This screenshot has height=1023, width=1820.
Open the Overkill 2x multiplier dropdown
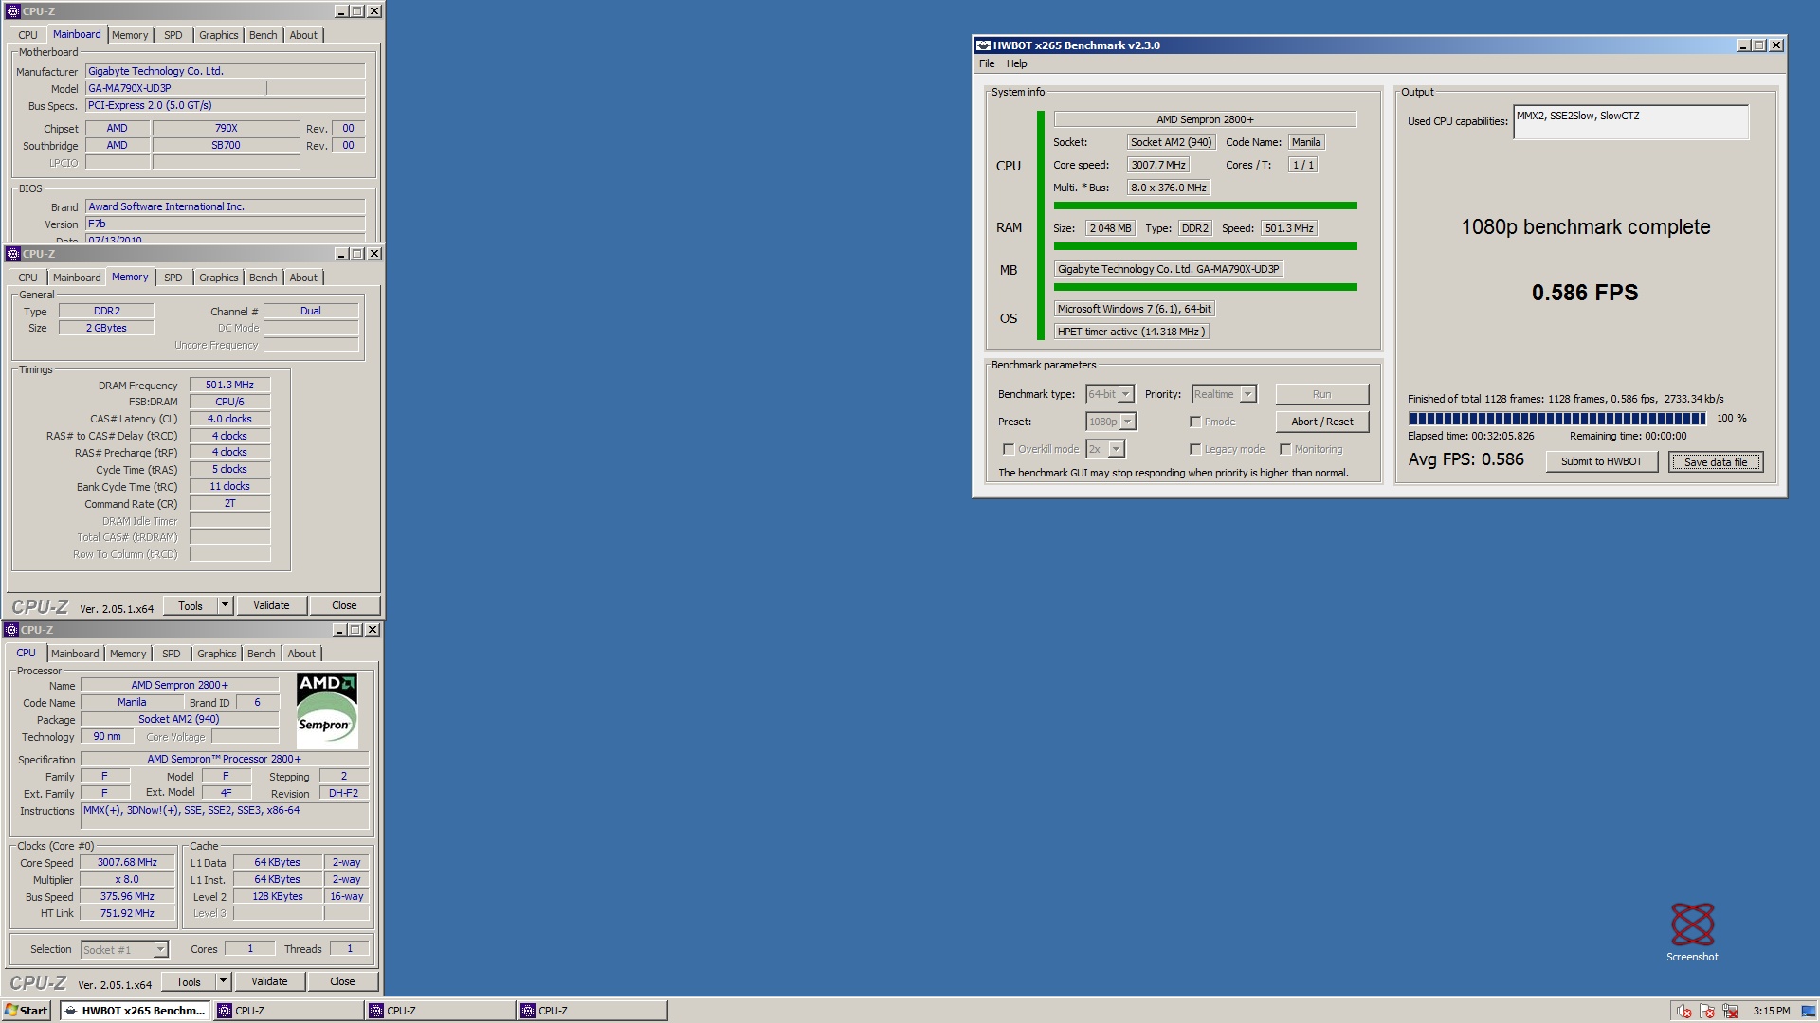tap(1105, 449)
